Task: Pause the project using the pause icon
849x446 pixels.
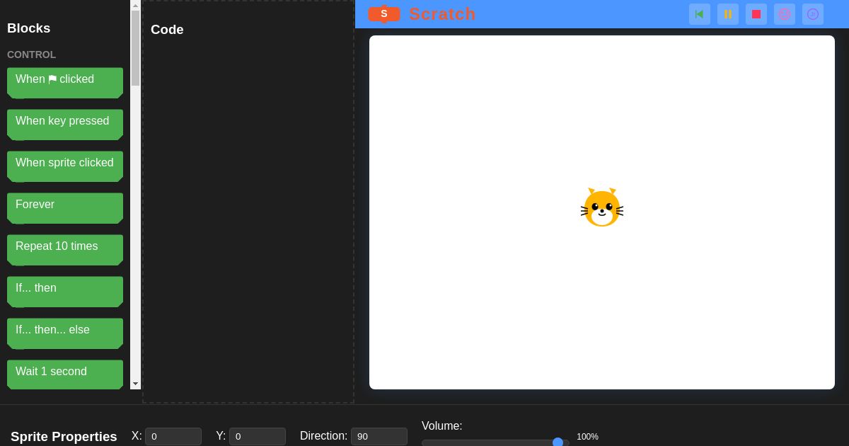Action: pos(728,14)
